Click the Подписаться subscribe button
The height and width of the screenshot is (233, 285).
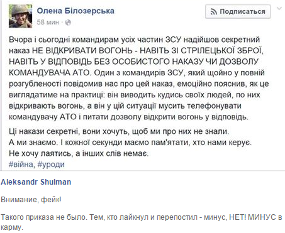[x=238, y=12]
